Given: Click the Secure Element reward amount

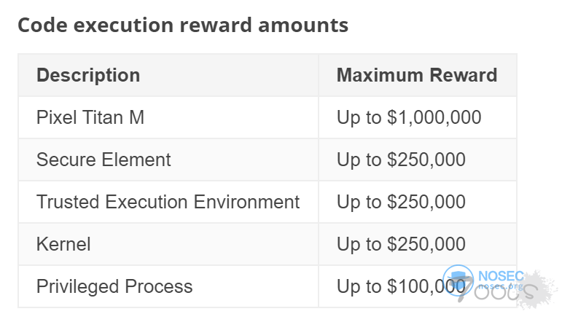Looking at the screenshot, I should [401, 160].
